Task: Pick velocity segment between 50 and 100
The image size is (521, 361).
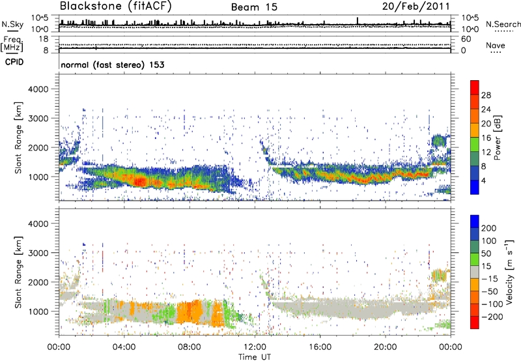Action: (475, 247)
